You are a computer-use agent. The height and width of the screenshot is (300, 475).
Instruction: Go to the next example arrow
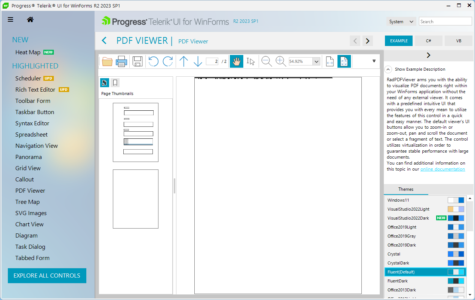click(368, 41)
